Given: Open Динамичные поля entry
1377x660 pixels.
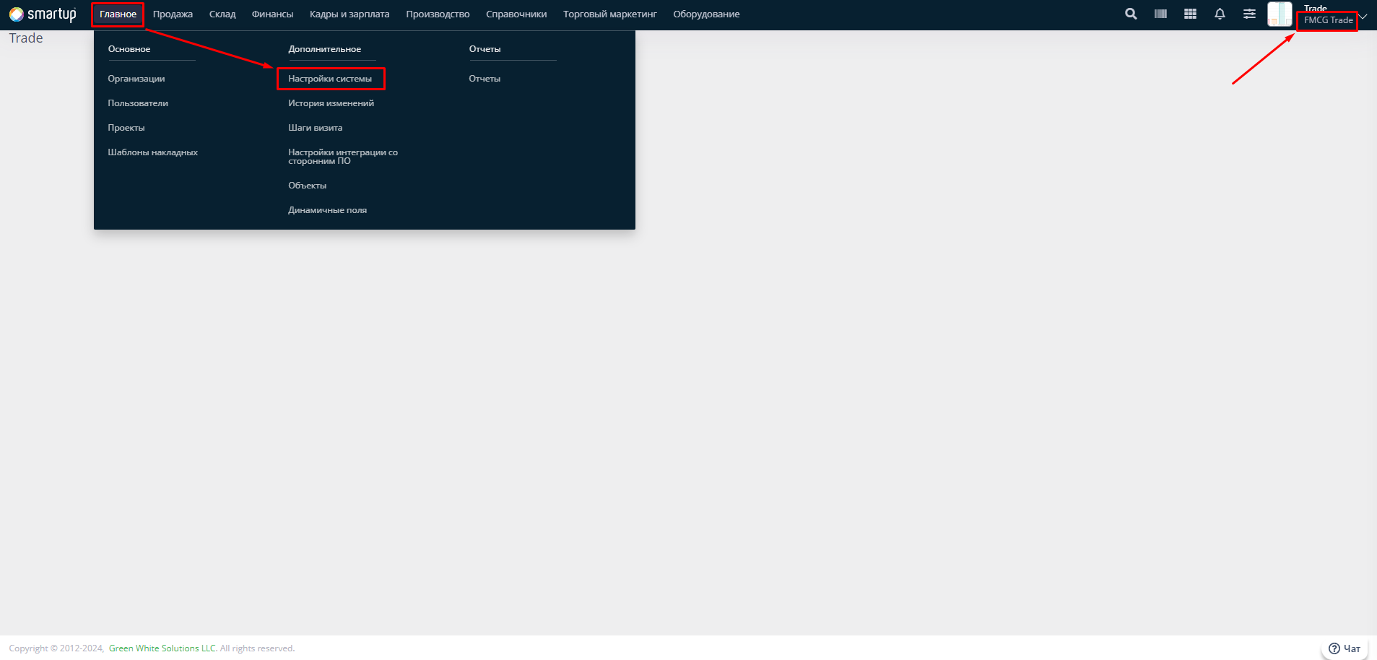Looking at the screenshot, I should coord(327,210).
